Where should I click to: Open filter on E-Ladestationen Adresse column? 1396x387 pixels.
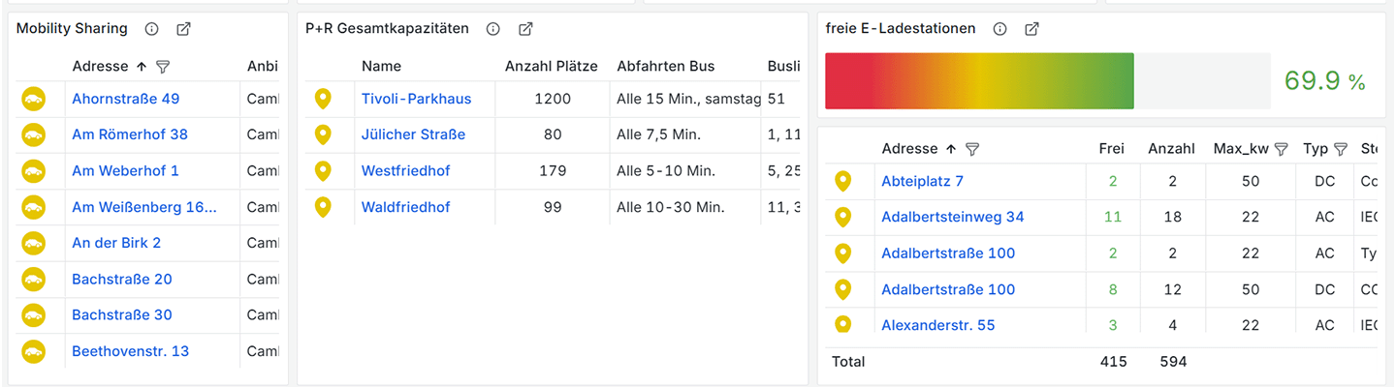(972, 149)
